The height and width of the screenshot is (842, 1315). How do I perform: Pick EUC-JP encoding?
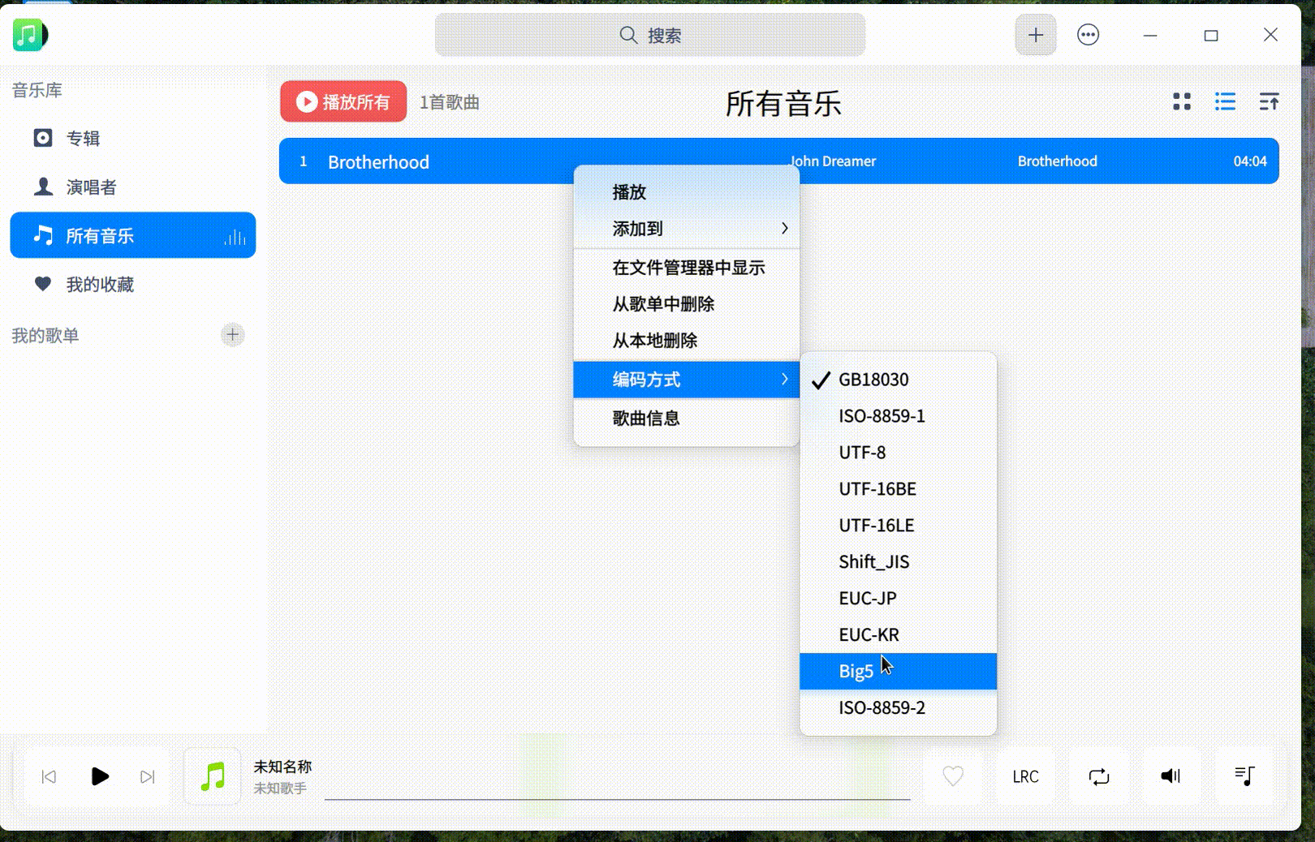898,599
